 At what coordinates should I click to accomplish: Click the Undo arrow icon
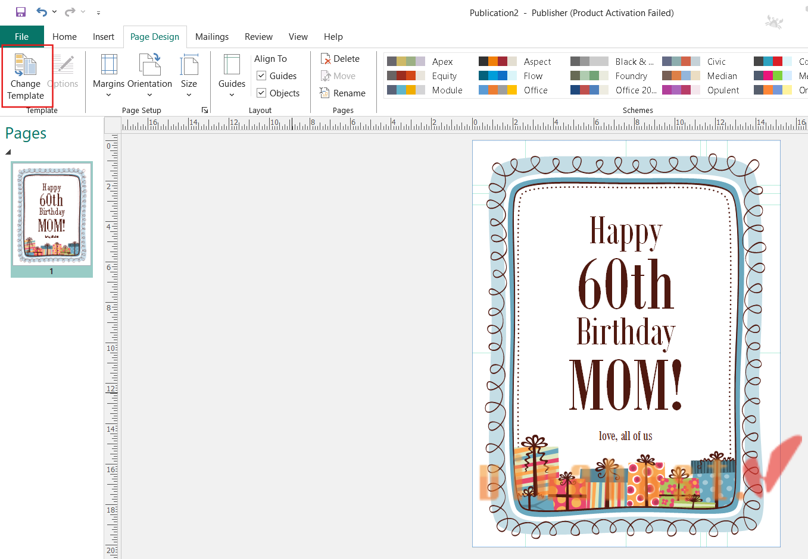41,12
